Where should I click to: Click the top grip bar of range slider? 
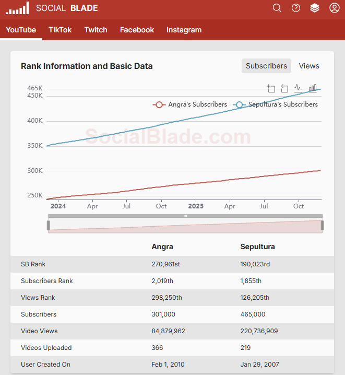pyautogui.click(x=185, y=216)
